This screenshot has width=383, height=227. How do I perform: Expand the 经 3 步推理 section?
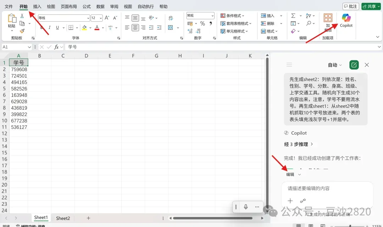coord(299,144)
